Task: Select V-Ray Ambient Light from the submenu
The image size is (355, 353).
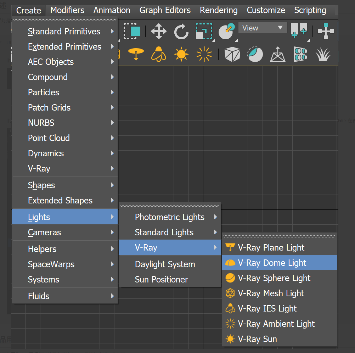Action: coord(280,324)
